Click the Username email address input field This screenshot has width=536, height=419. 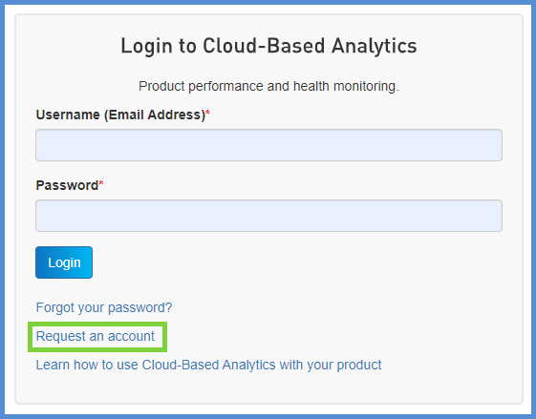coord(268,145)
